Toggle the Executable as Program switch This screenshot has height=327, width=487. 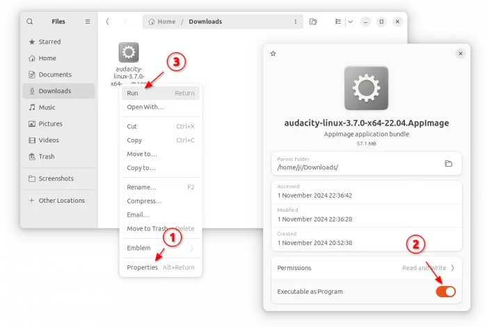click(445, 292)
